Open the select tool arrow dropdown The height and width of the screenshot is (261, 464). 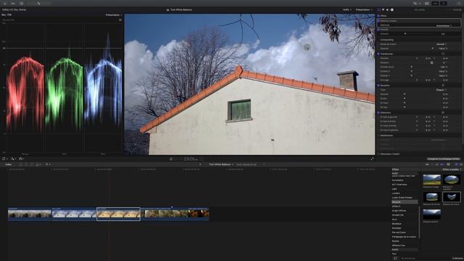tap(48, 165)
